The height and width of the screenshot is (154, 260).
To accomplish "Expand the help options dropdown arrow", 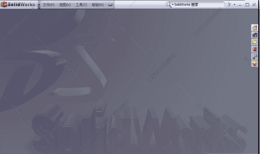I will pyautogui.click(x=234, y=5).
